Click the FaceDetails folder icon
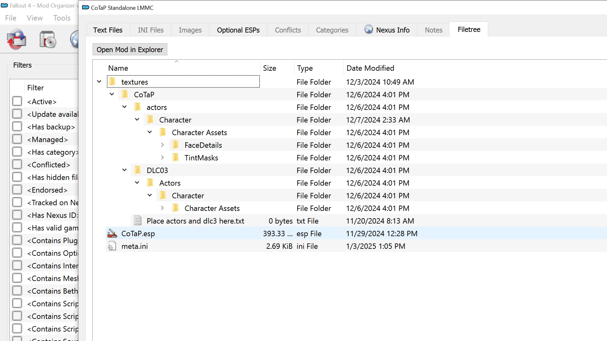 [x=175, y=145]
